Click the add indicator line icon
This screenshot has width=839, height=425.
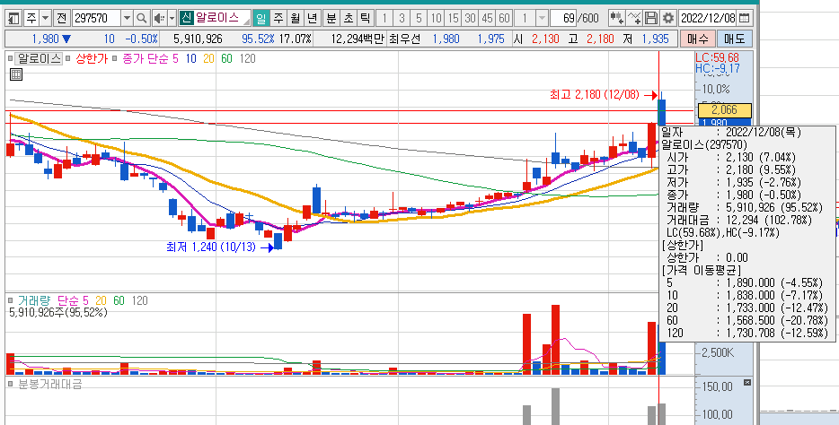pos(634,18)
